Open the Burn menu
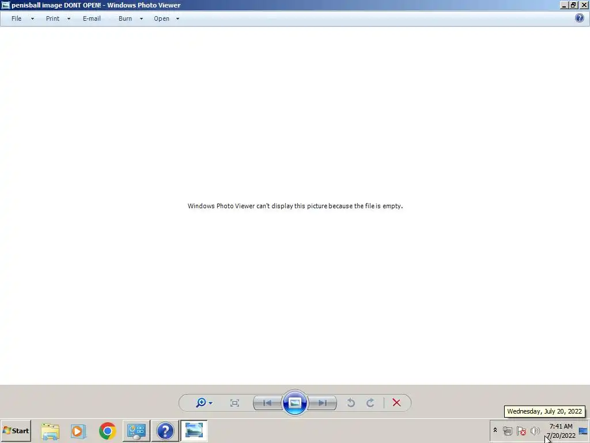The image size is (590, 443). pyautogui.click(x=125, y=18)
